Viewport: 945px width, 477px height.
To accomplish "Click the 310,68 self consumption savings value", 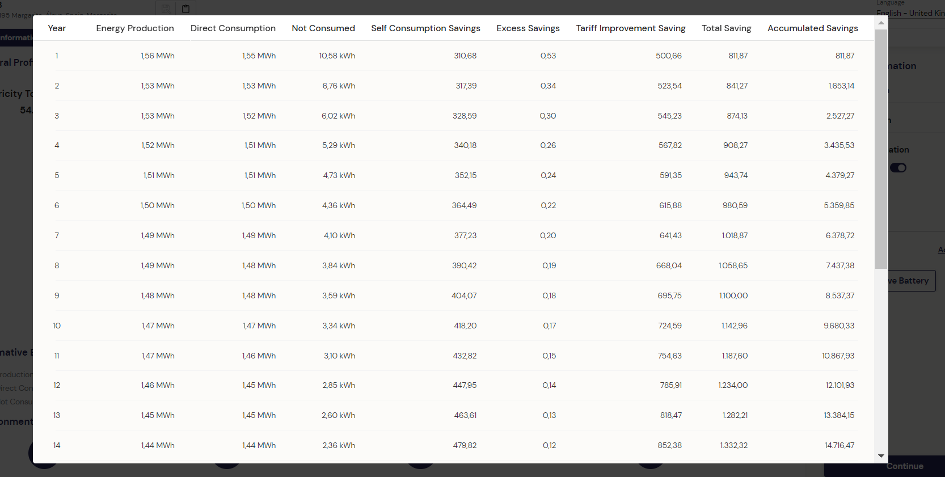I will coord(465,56).
